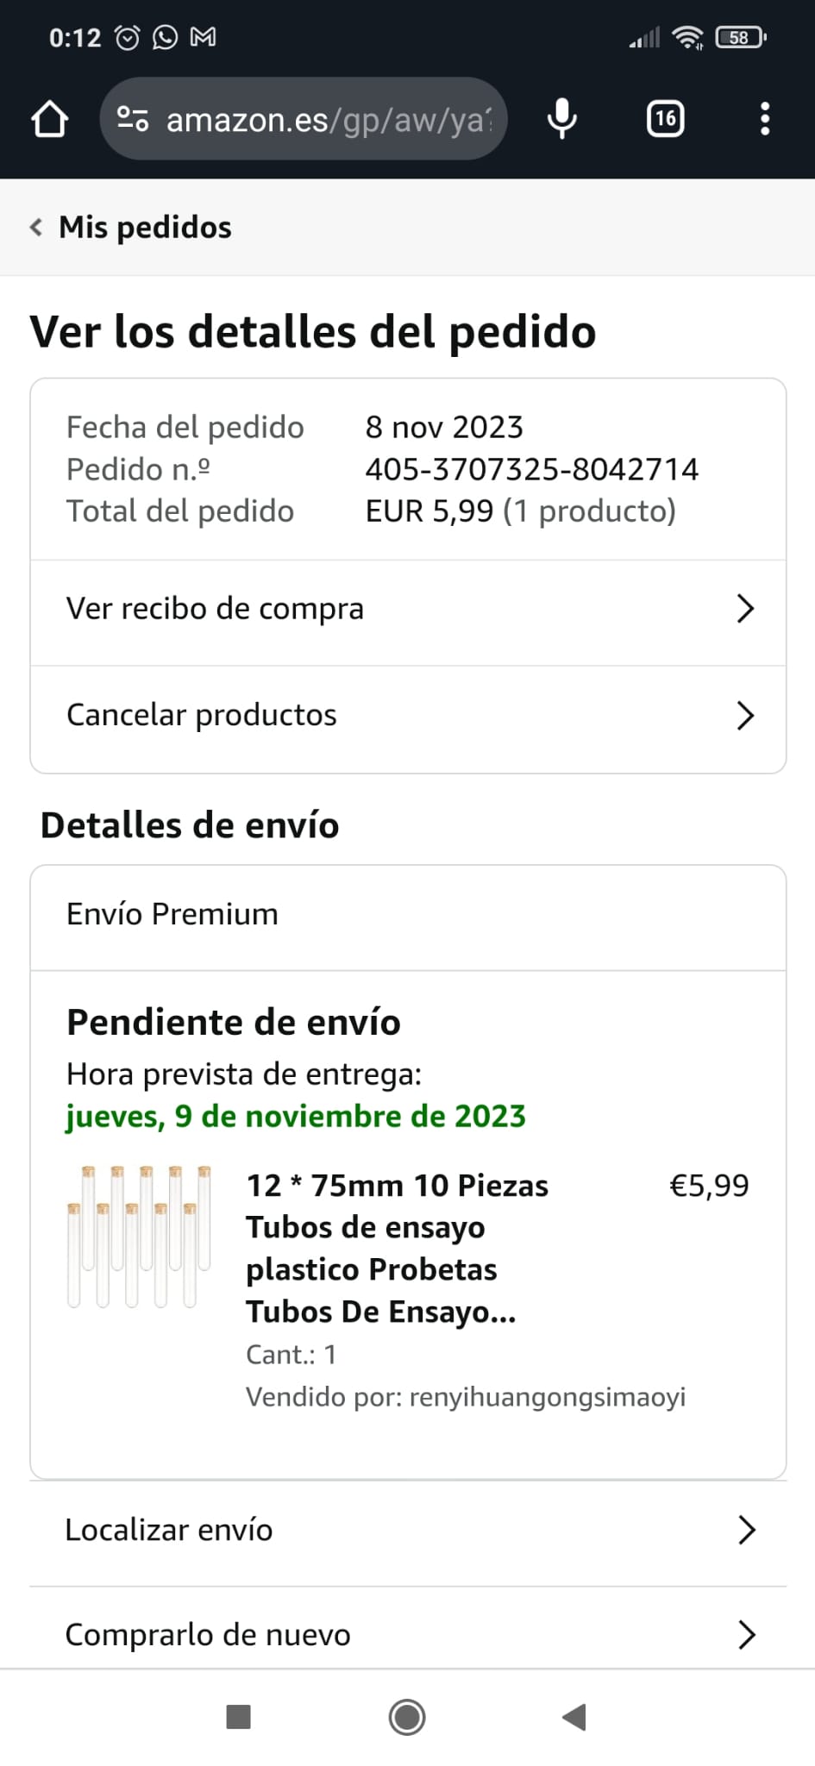Screen dimensions: 815x1766
Task: Open the browser three-dot menu
Action: 764,119
